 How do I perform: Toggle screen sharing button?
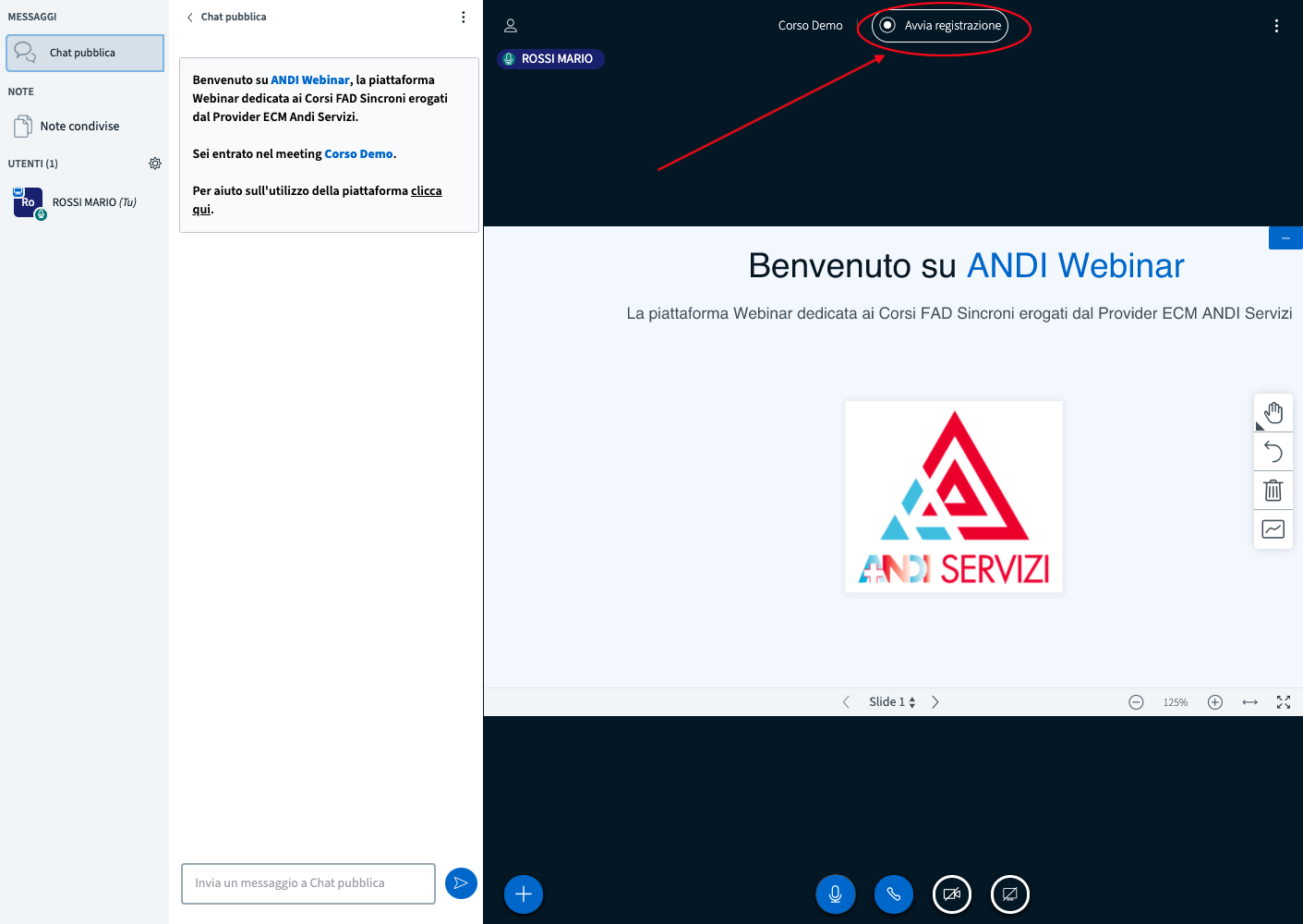[x=1010, y=894]
